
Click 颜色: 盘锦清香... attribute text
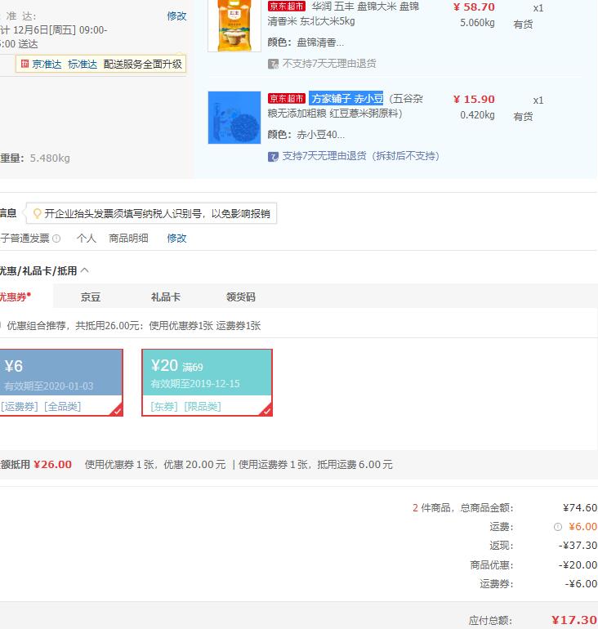point(306,42)
